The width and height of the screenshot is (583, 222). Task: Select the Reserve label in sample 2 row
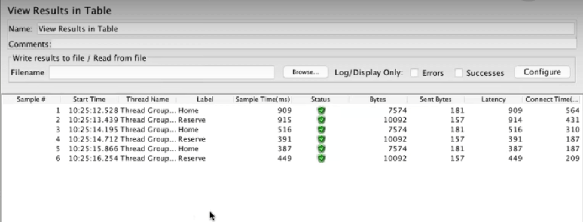point(192,120)
